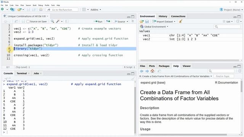This screenshot has width=244, height=137.
Task: Switch to the Packages tab
Action: [x=164, y=66]
